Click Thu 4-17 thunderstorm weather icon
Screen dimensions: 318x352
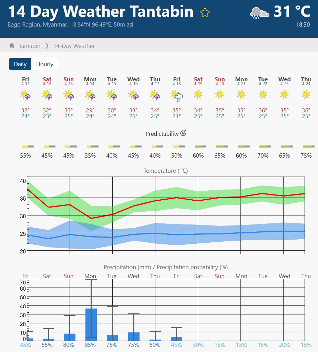155,95
